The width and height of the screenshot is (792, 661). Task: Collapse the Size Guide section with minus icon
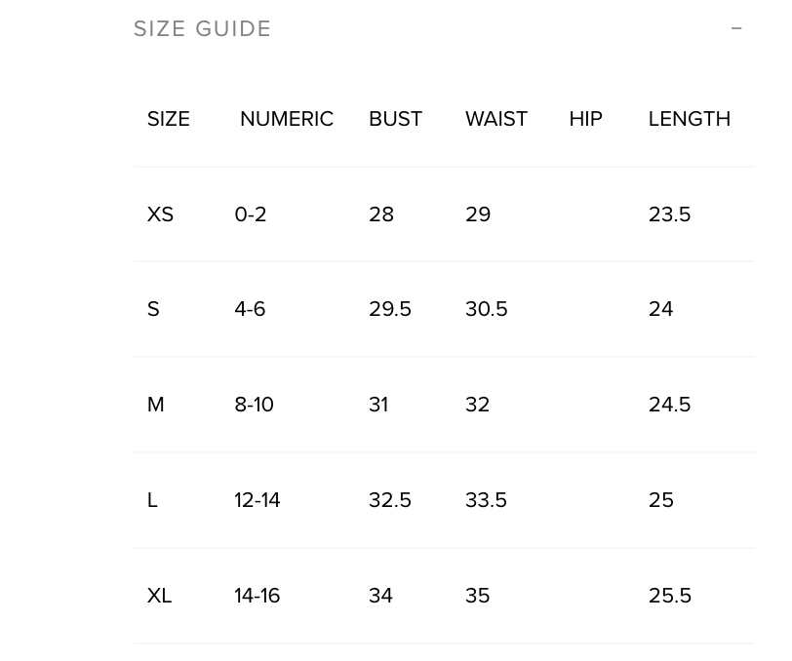pyautogui.click(x=736, y=29)
